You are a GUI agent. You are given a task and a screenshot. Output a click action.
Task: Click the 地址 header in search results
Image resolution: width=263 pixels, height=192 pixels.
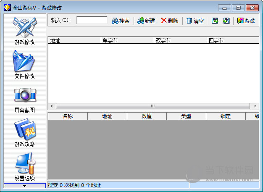(x=74, y=40)
